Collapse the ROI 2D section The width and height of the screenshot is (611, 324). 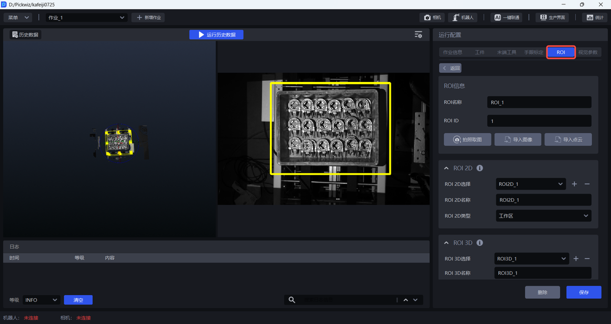[446, 168]
